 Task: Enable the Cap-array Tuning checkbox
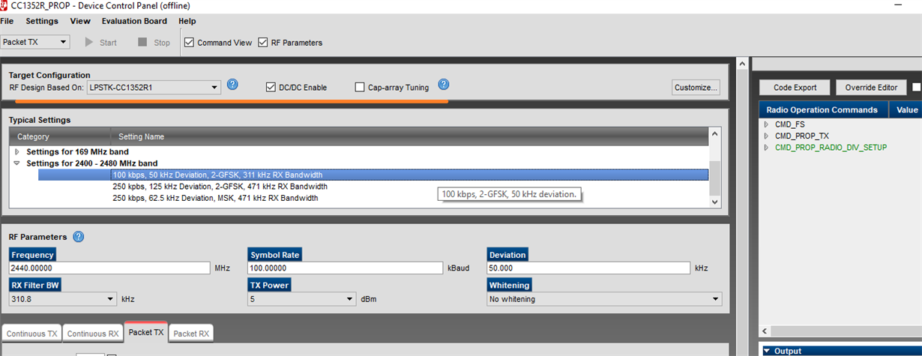click(x=360, y=87)
